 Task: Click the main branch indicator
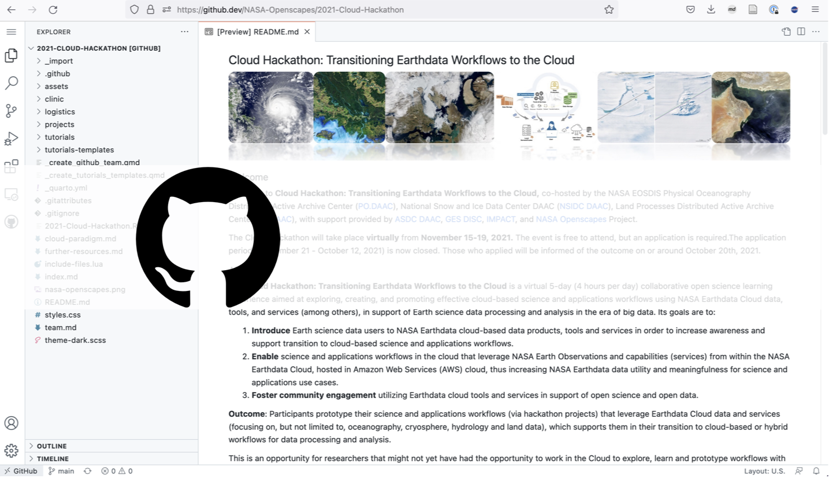(61, 471)
